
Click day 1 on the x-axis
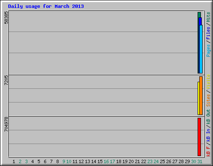(x=14, y=161)
